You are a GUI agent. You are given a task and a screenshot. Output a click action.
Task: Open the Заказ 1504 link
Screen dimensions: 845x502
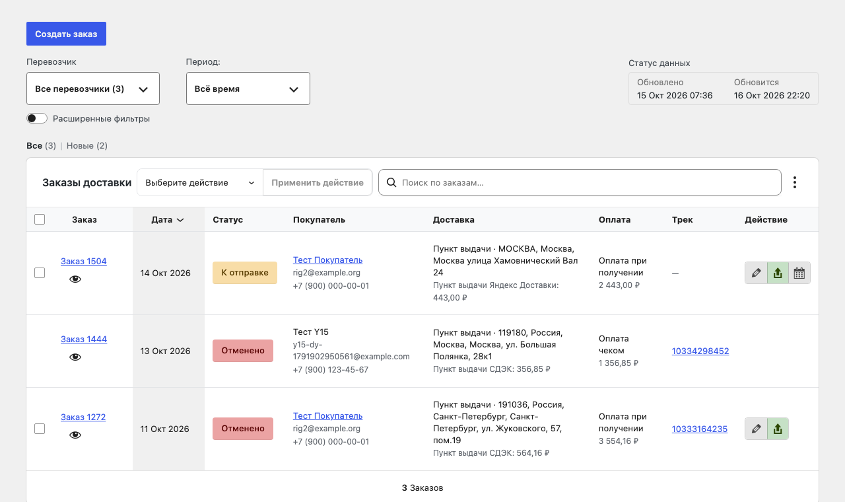(84, 261)
